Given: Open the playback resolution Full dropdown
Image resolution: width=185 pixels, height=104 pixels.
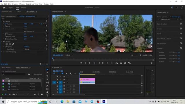Looking at the screenshot, I should 134,55.
